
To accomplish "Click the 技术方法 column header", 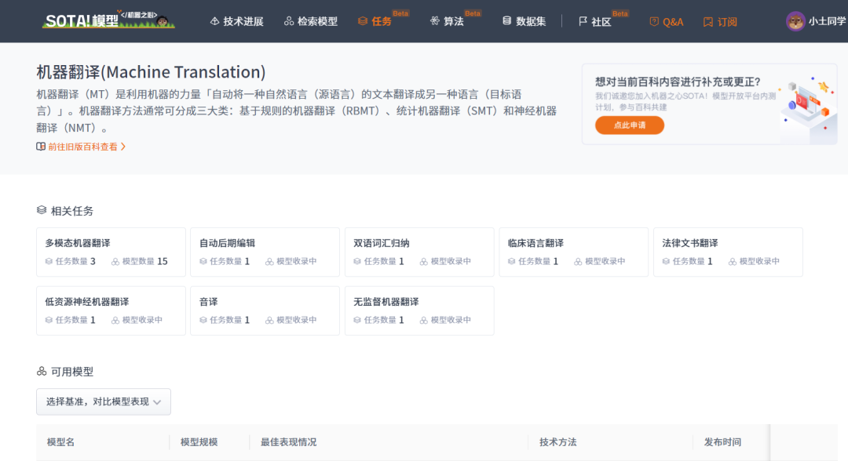I will coord(557,442).
